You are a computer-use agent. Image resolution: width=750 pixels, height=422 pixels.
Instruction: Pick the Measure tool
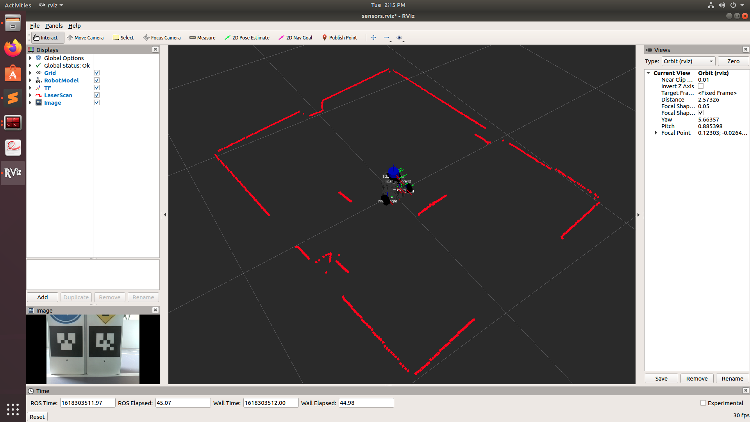(202, 38)
